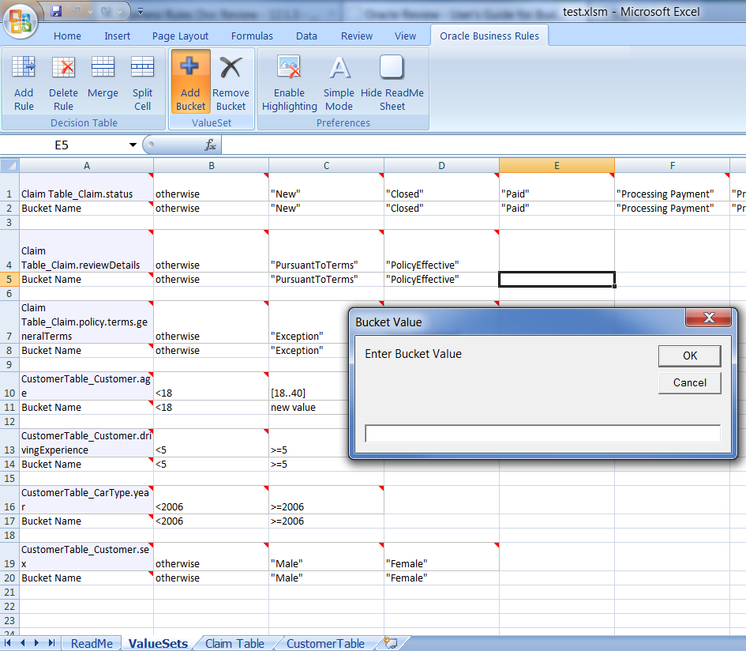Open the Home ribbon tab

pyautogui.click(x=67, y=36)
